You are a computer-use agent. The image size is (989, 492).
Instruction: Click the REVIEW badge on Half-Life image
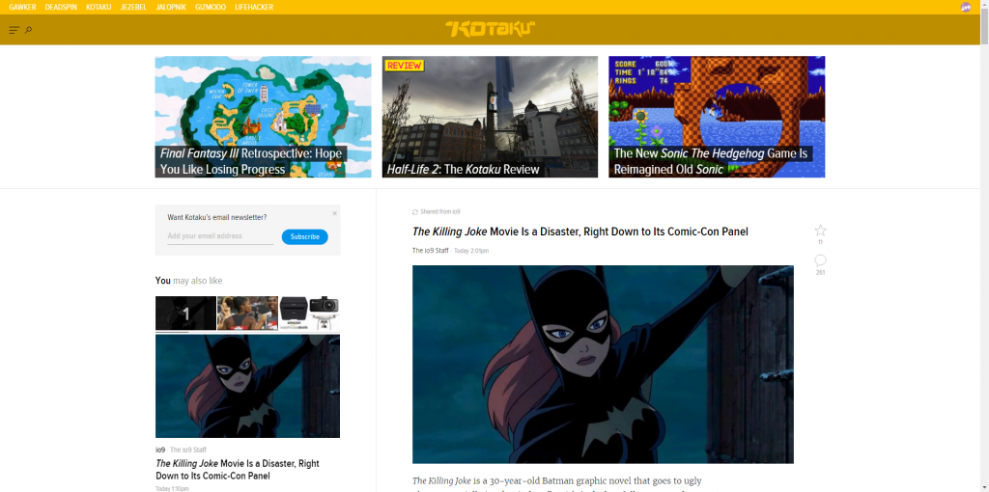405,66
